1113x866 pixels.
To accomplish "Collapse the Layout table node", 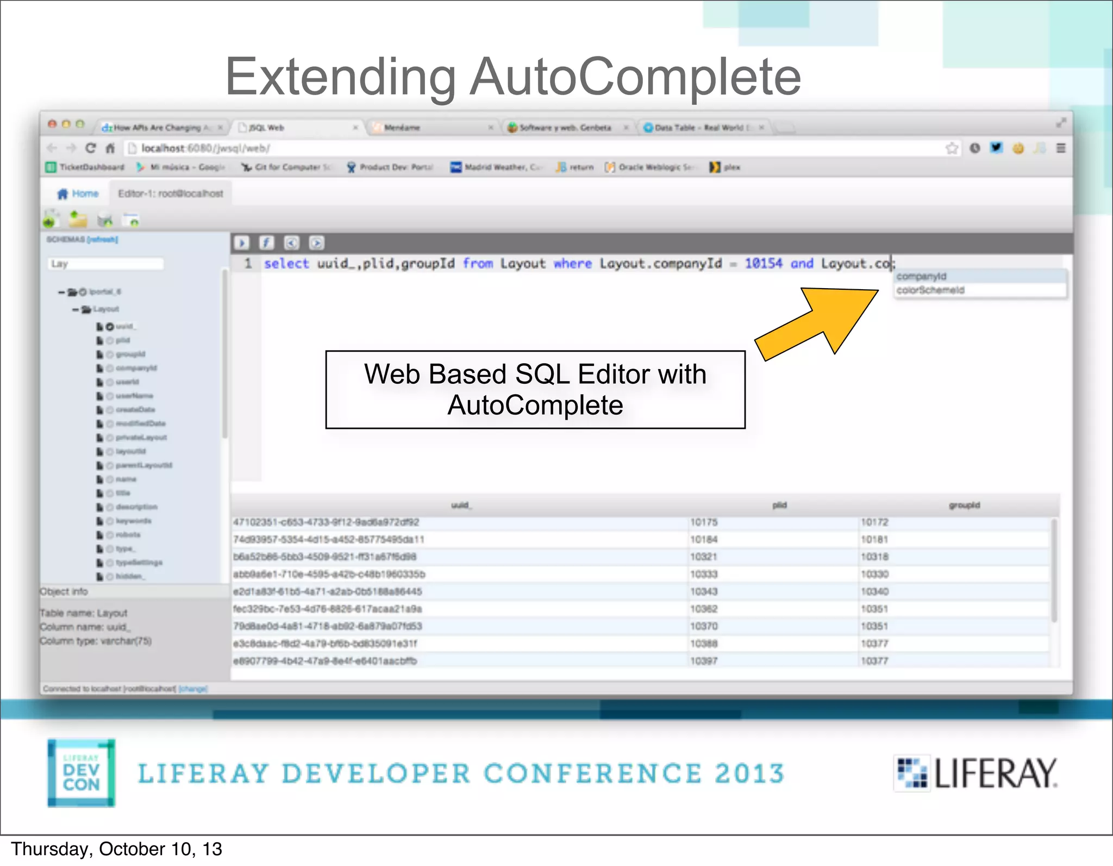I will pyautogui.click(x=76, y=309).
